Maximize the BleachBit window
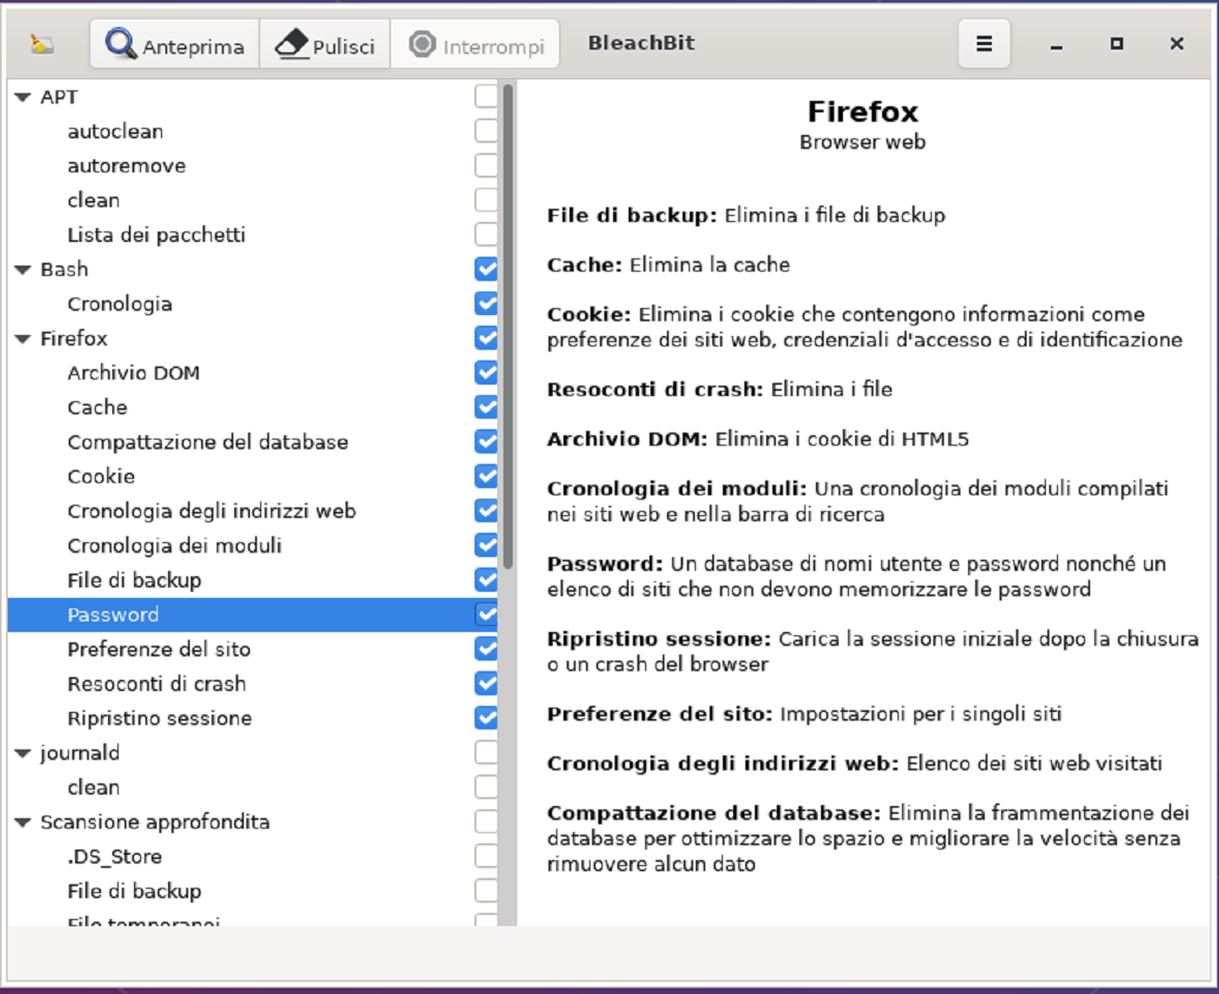This screenshot has width=1219, height=994. [x=1116, y=44]
